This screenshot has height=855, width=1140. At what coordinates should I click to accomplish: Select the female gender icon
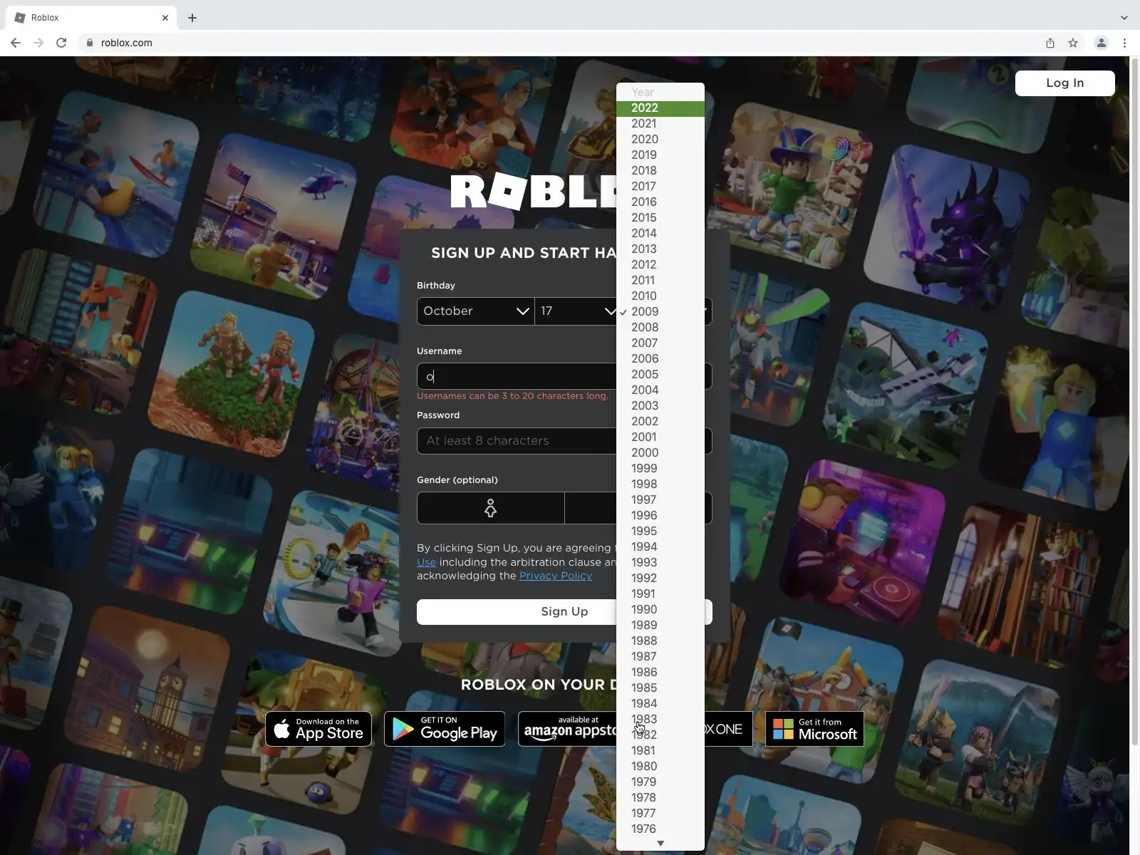point(490,508)
